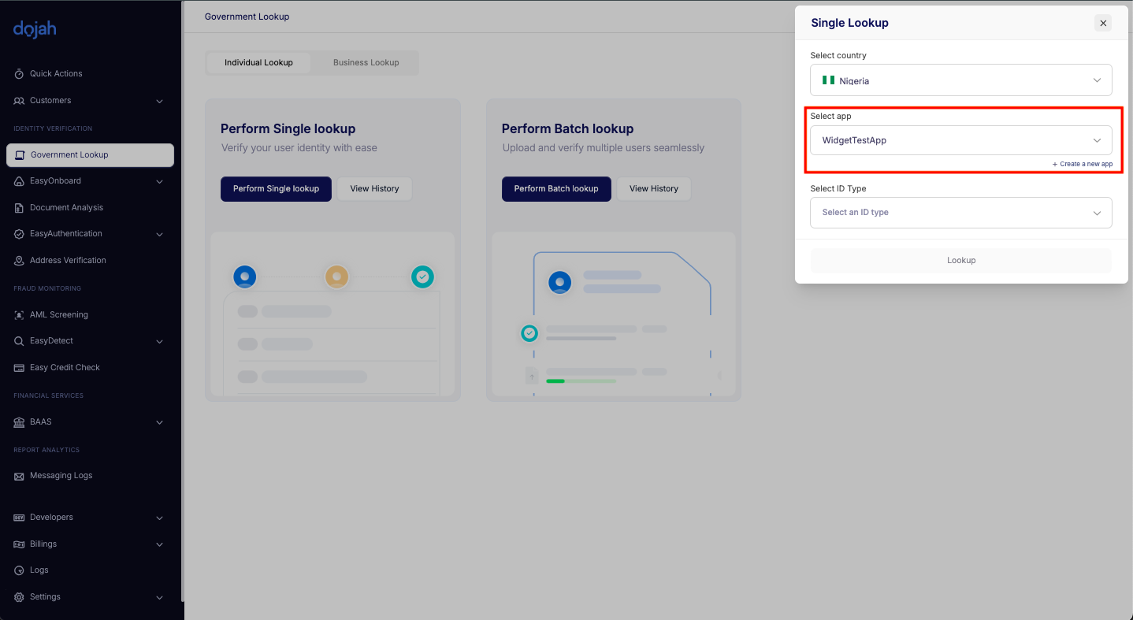Open the Select country dropdown showing Nigeria
The height and width of the screenshot is (620, 1133).
tap(960, 80)
